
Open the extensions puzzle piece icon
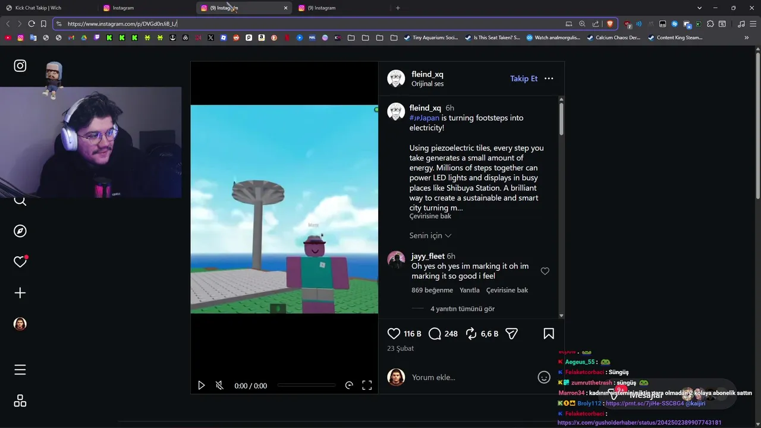[710, 24]
